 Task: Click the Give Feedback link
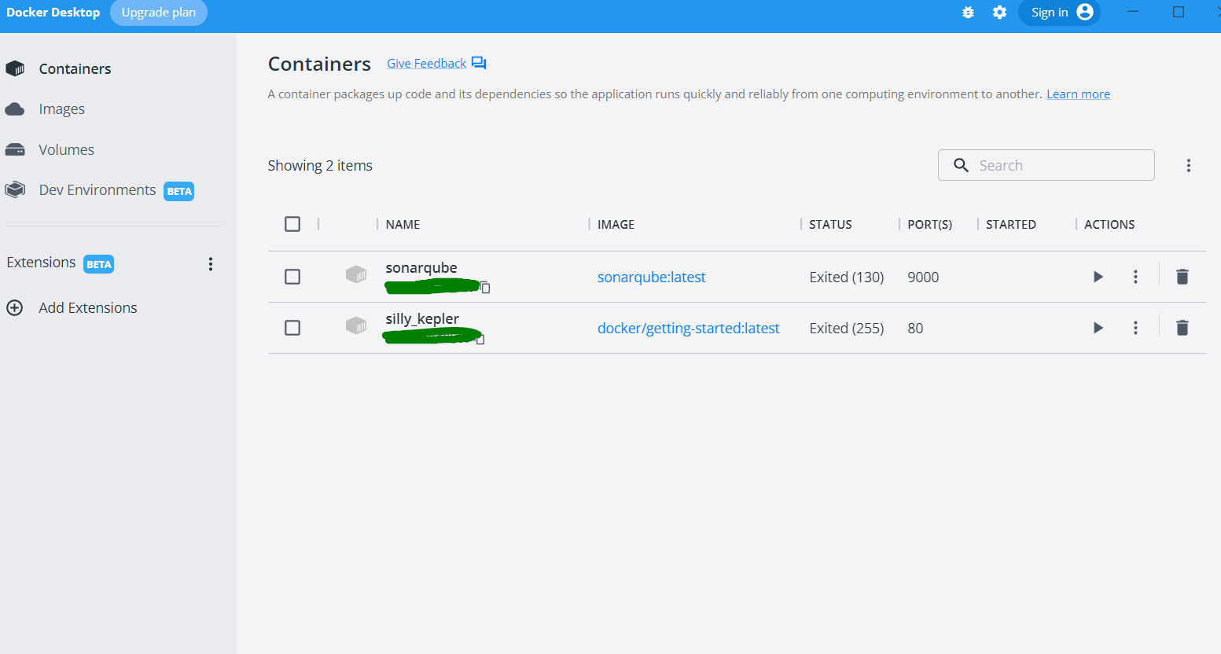[x=428, y=63]
